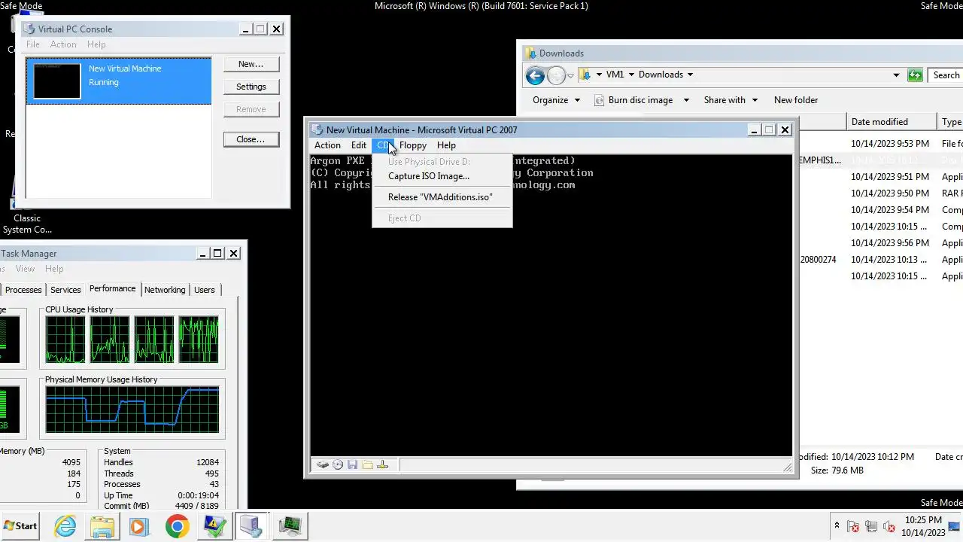Click Close... button in Virtual PC Console
Image resolution: width=963 pixels, height=542 pixels.
(251, 139)
